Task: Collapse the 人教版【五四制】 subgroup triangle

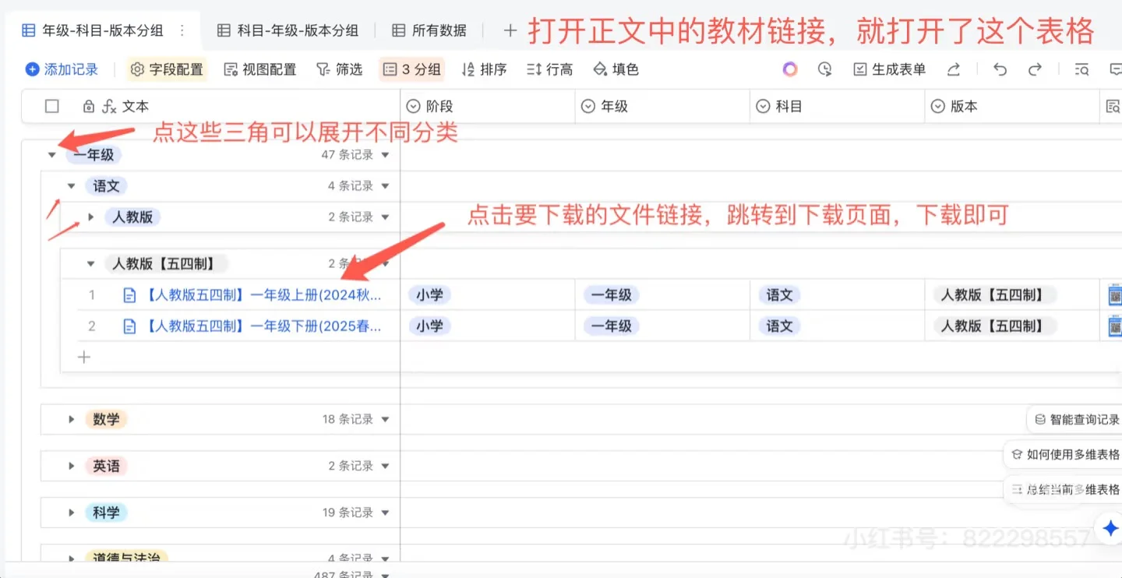Action: point(90,264)
